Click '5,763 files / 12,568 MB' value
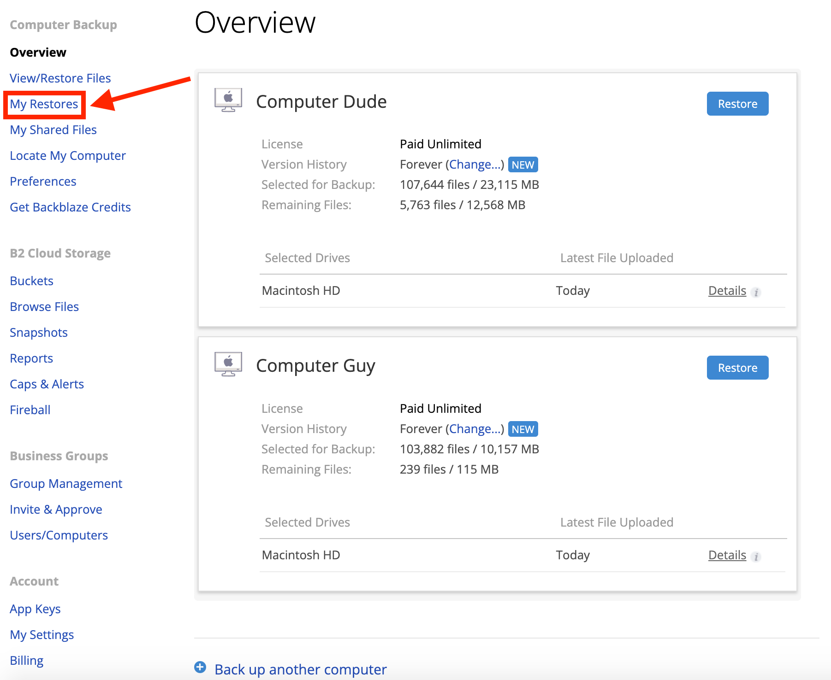 point(463,205)
